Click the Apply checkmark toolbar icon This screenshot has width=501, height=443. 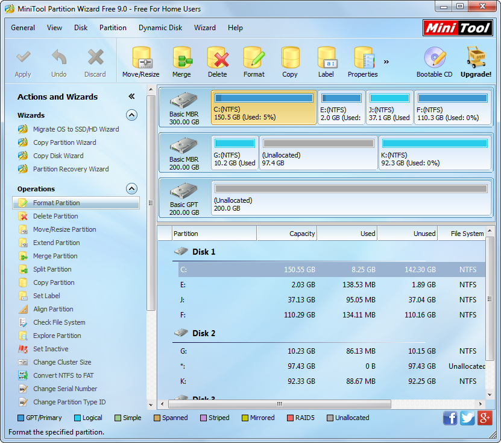[x=23, y=57]
